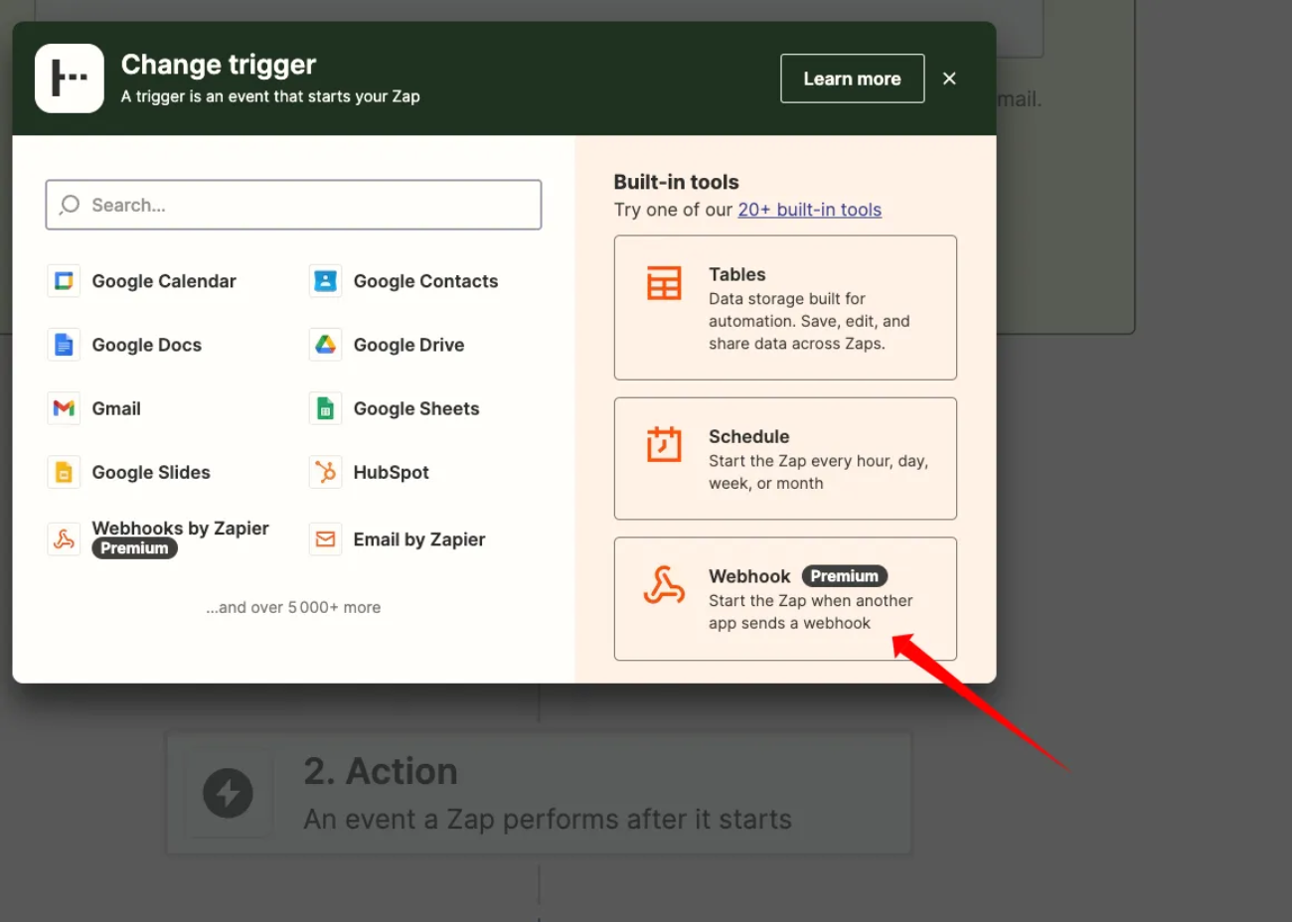This screenshot has height=922, width=1292.
Task: Click the Webhook built-in tool title
Action: [x=749, y=576]
